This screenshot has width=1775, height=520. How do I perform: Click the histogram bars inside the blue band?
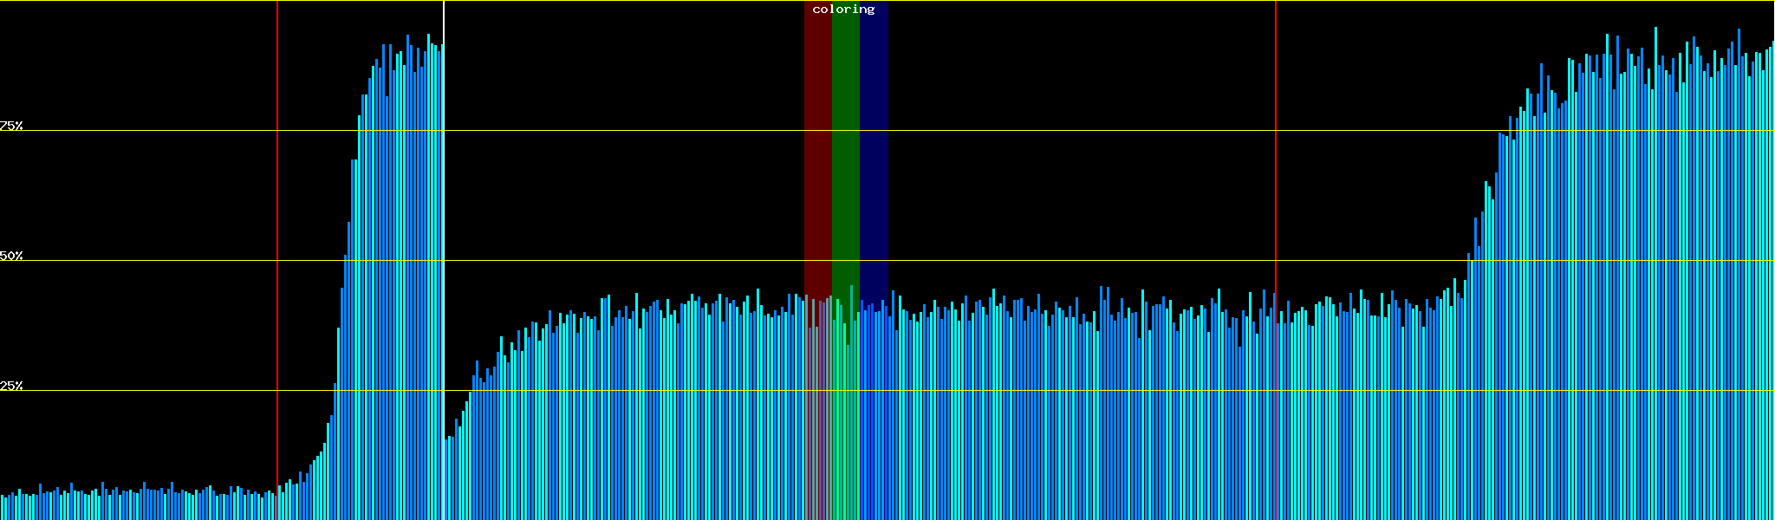point(874,416)
